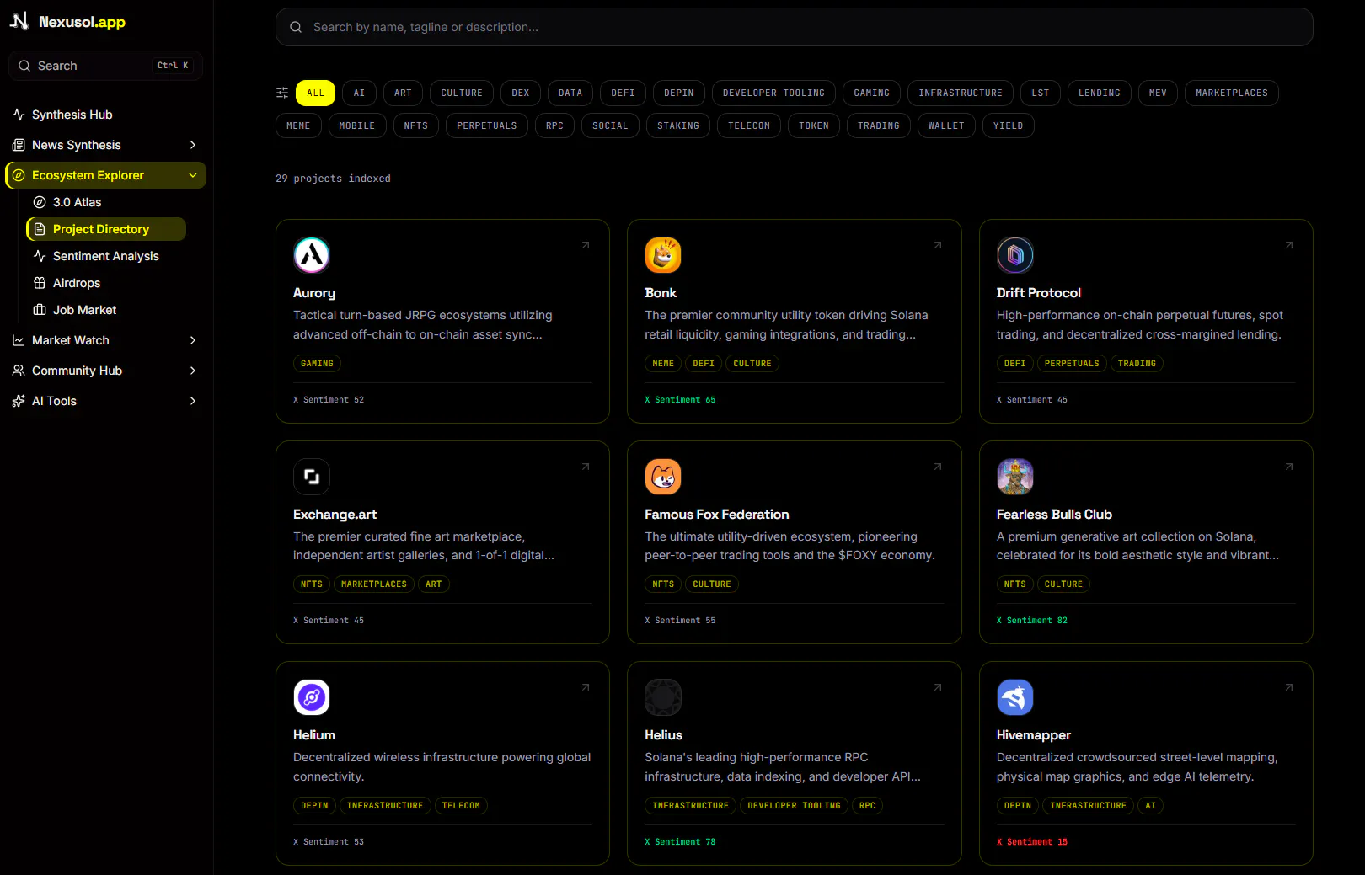The width and height of the screenshot is (1365, 875).
Task: Click the Nexusol.app logo icon
Action: click(x=19, y=21)
